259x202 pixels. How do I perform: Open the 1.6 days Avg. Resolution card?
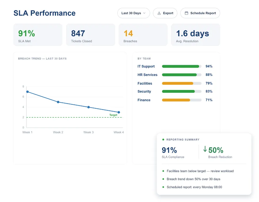(x=195, y=35)
